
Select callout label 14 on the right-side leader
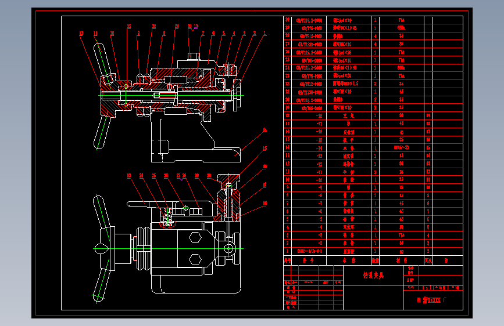pos(265,130)
